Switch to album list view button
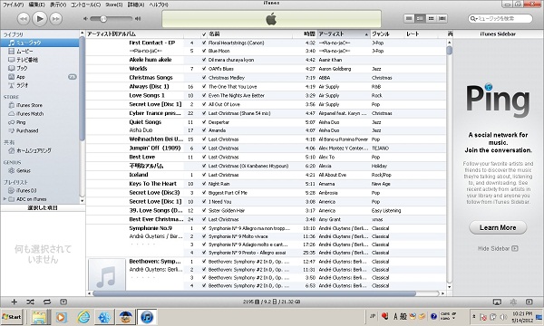 420,18
